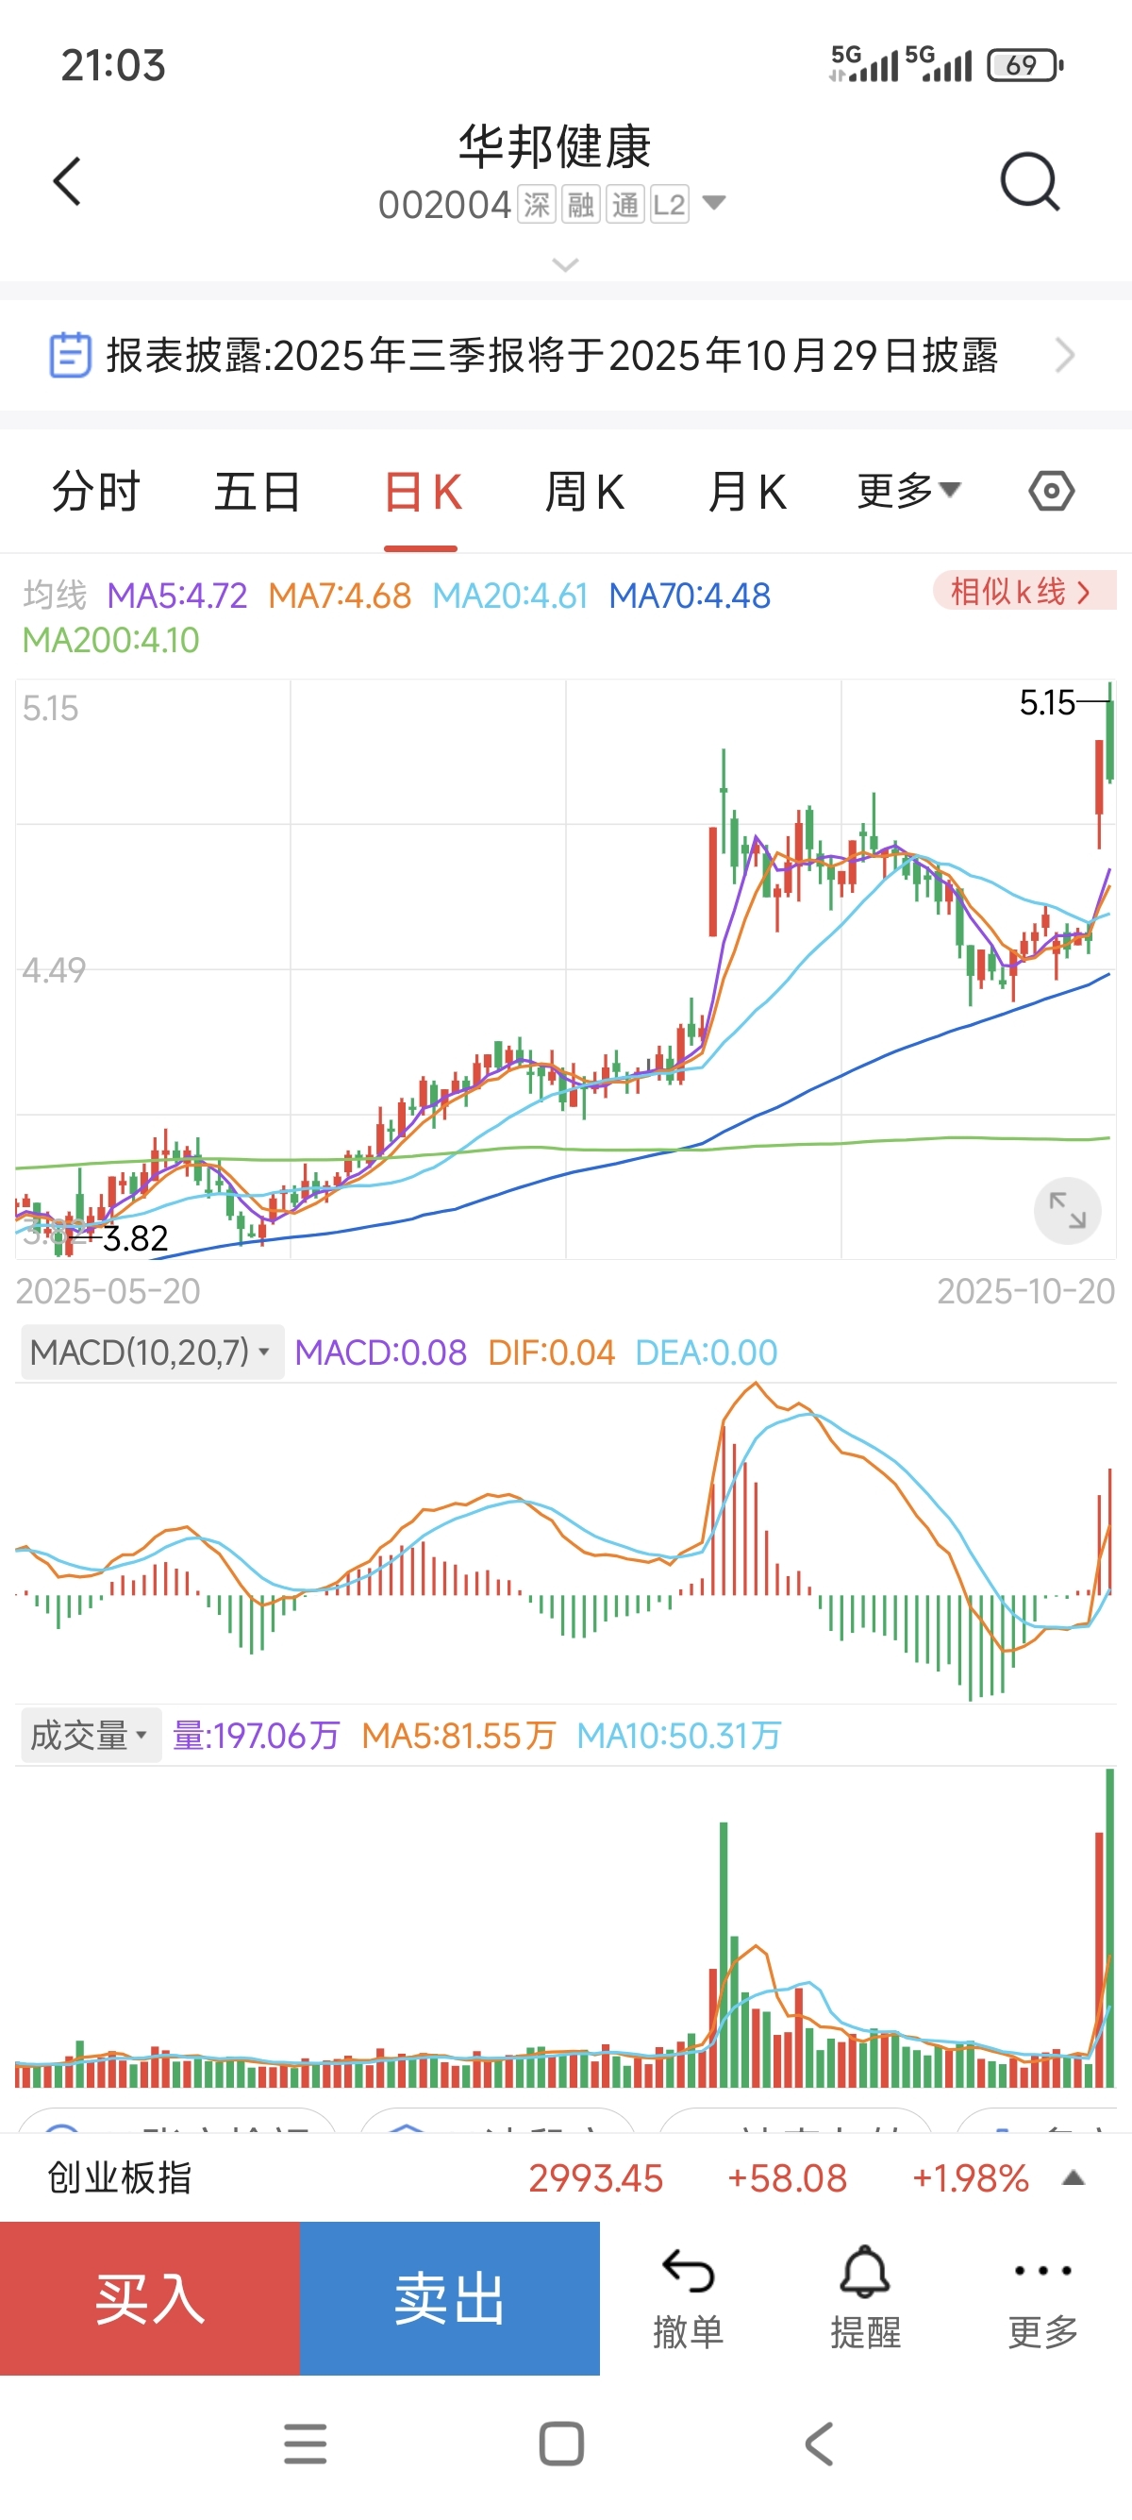
Task: Tap the MACD histogram area
Action: [x=566, y=1543]
